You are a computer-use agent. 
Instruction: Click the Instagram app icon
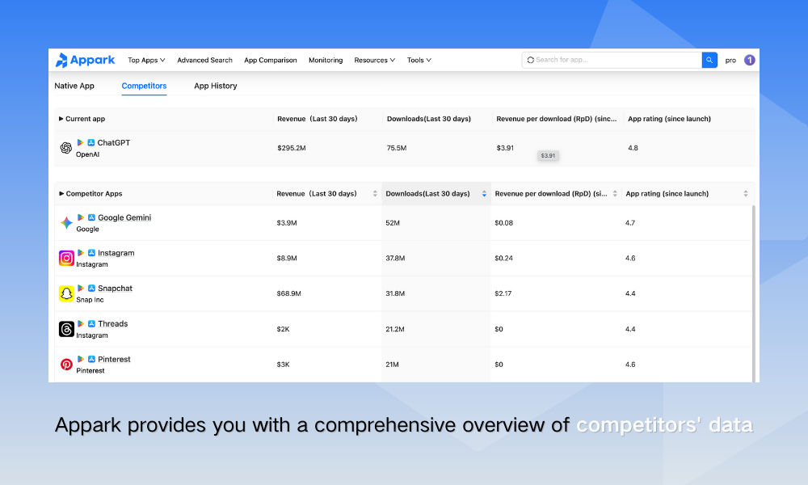(x=66, y=258)
